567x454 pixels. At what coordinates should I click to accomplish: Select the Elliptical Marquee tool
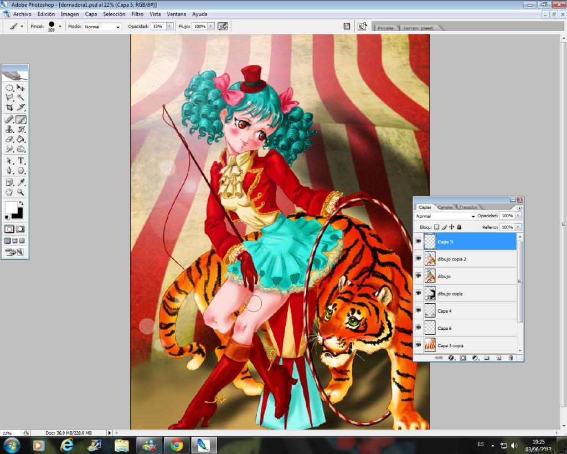click(x=9, y=88)
